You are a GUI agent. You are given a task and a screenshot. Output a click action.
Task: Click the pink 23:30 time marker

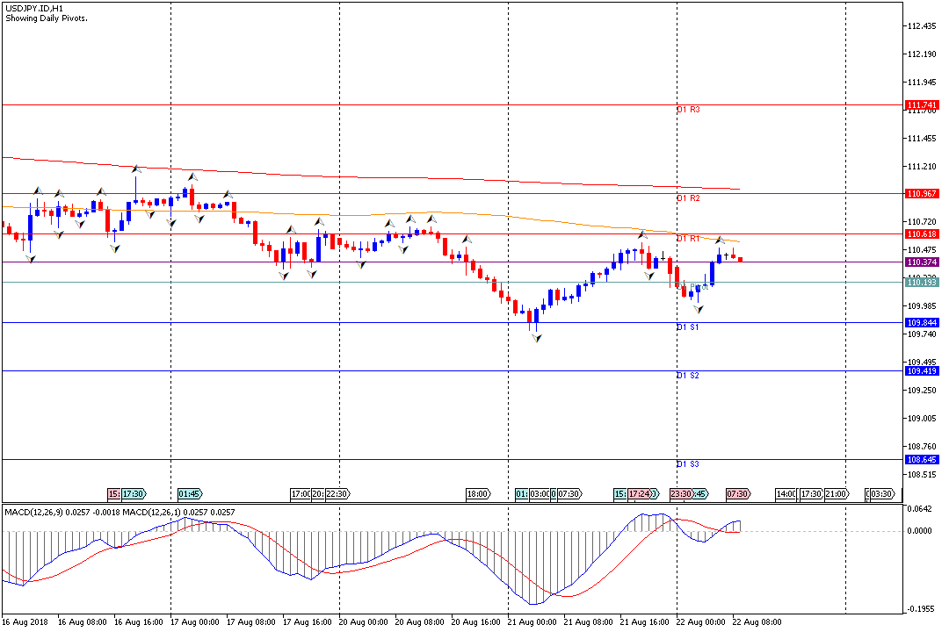pyautogui.click(x=681, y=494)
